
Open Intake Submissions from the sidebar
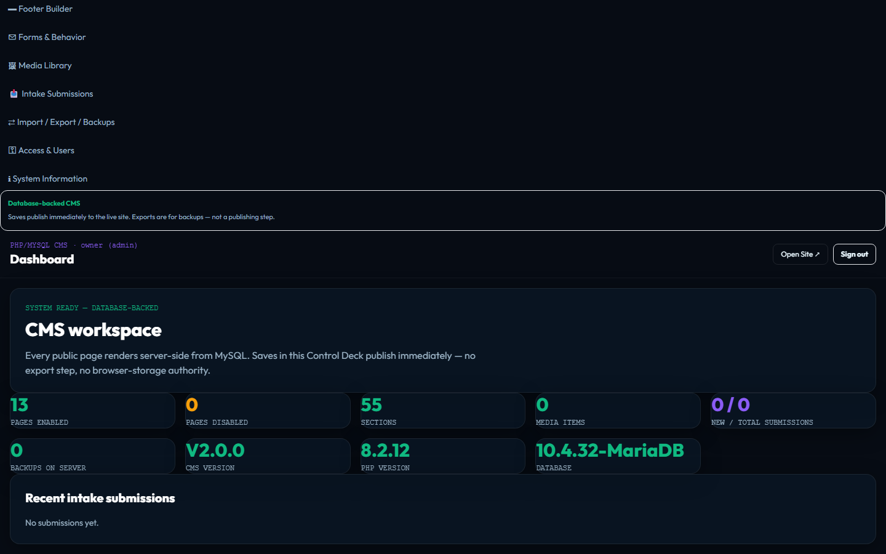pos(51,94)
